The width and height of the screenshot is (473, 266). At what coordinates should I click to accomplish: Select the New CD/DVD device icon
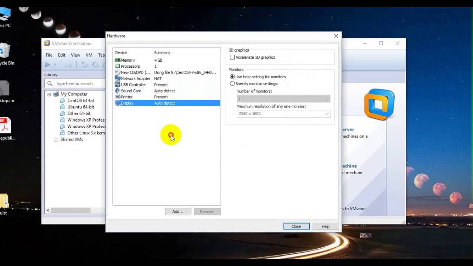coord(118,72)
